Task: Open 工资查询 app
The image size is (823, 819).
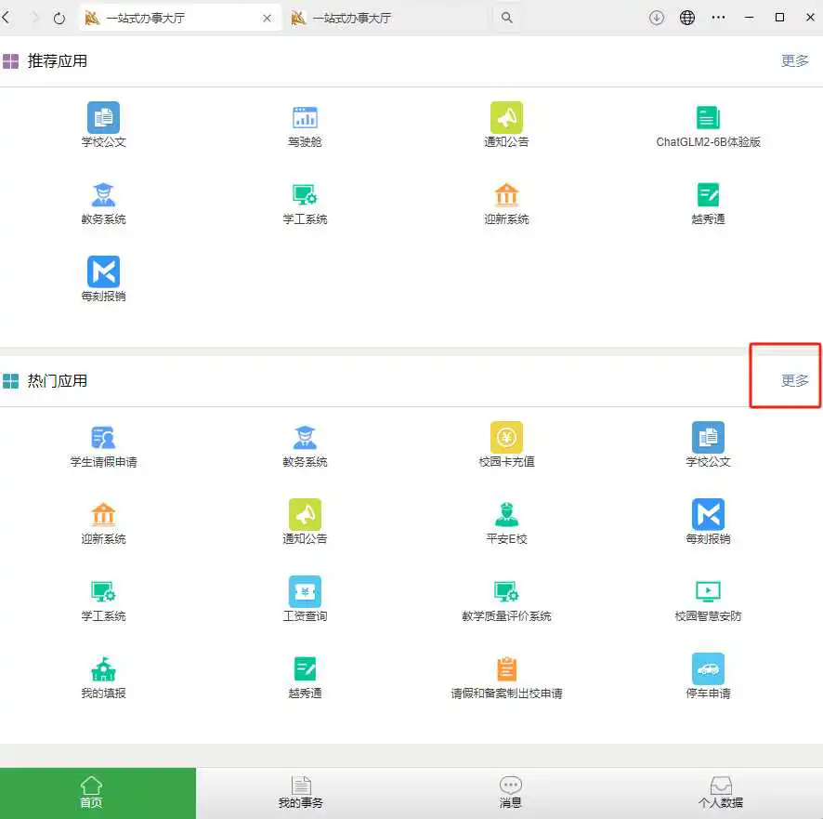Action: pos(305,599)
